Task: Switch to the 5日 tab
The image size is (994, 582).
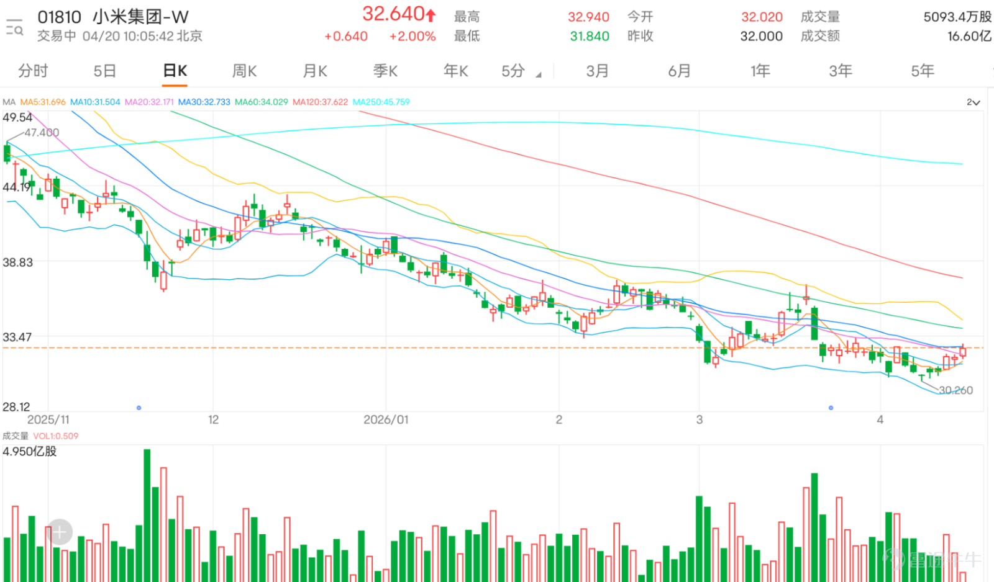Action: click(105, 71)
